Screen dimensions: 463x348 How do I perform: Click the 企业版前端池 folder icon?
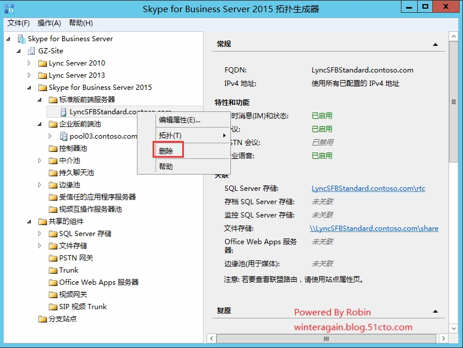click(x=53, y=124)
